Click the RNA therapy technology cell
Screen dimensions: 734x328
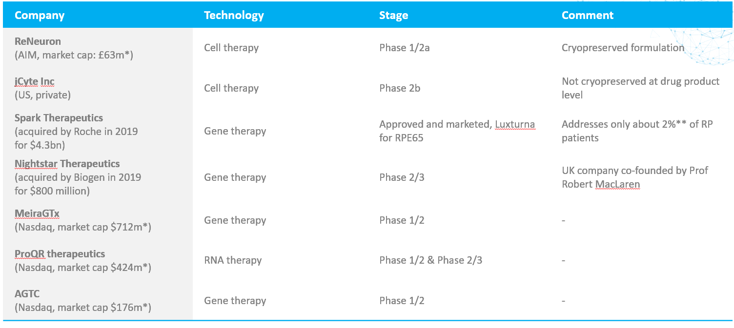(233, 260)
